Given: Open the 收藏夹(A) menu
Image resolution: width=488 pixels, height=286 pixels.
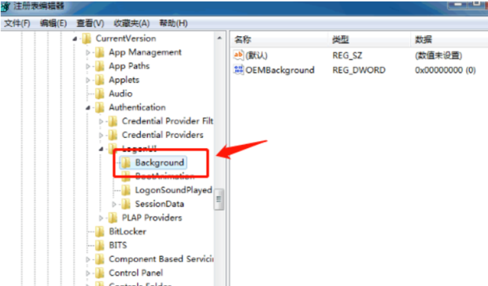Looking at the screenshot, I should click(x=131, y=24).
